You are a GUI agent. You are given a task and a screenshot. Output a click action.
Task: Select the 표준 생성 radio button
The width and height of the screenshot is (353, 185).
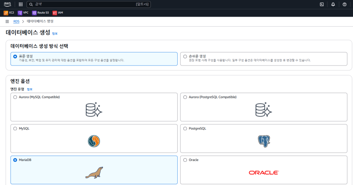click(x=15, y=57)
